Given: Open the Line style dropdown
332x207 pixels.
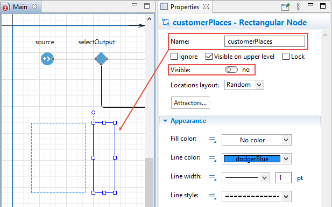Looking at the screenshot, I should tap(257, 196).
